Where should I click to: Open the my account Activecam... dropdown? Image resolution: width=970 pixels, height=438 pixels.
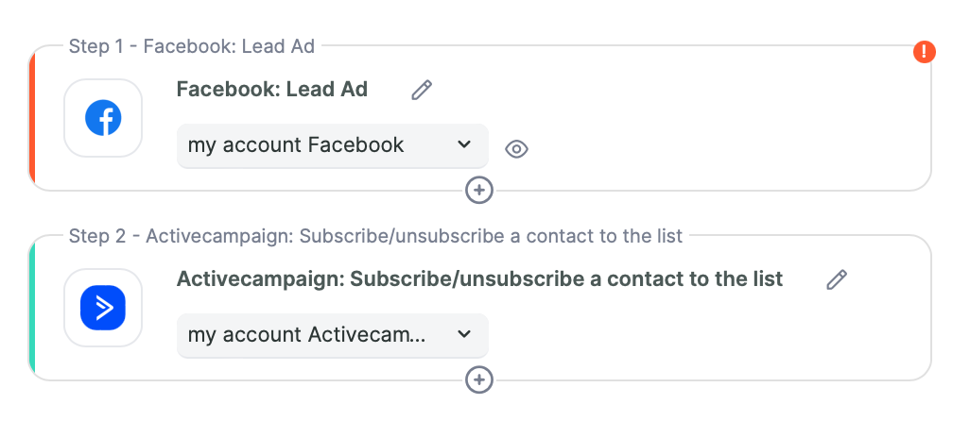(333, 335)
